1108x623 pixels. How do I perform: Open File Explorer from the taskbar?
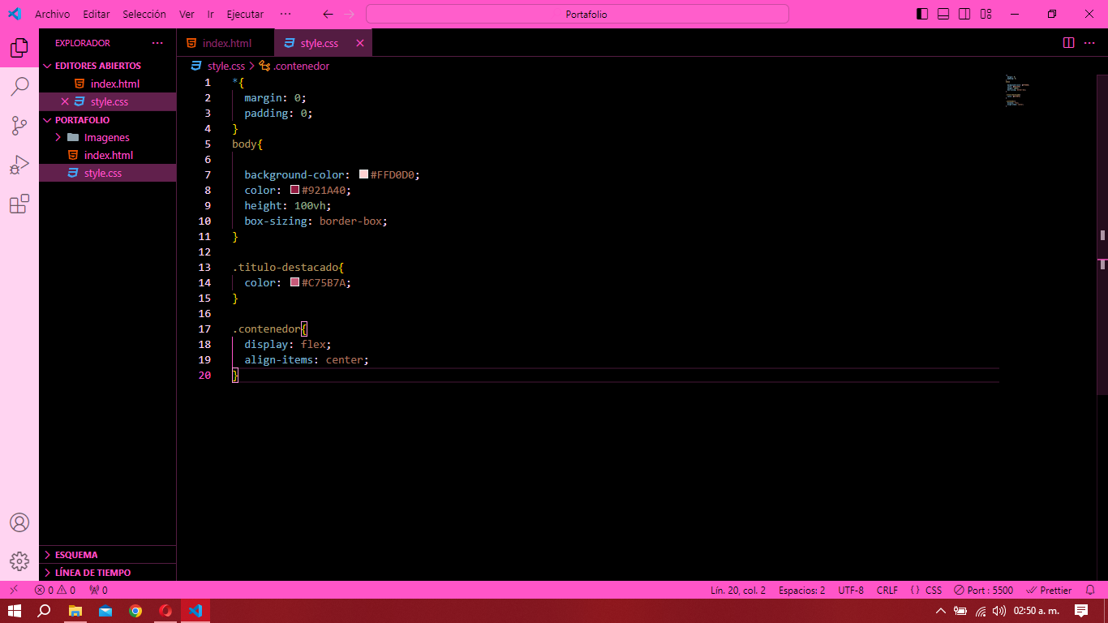tap(75, 611)
